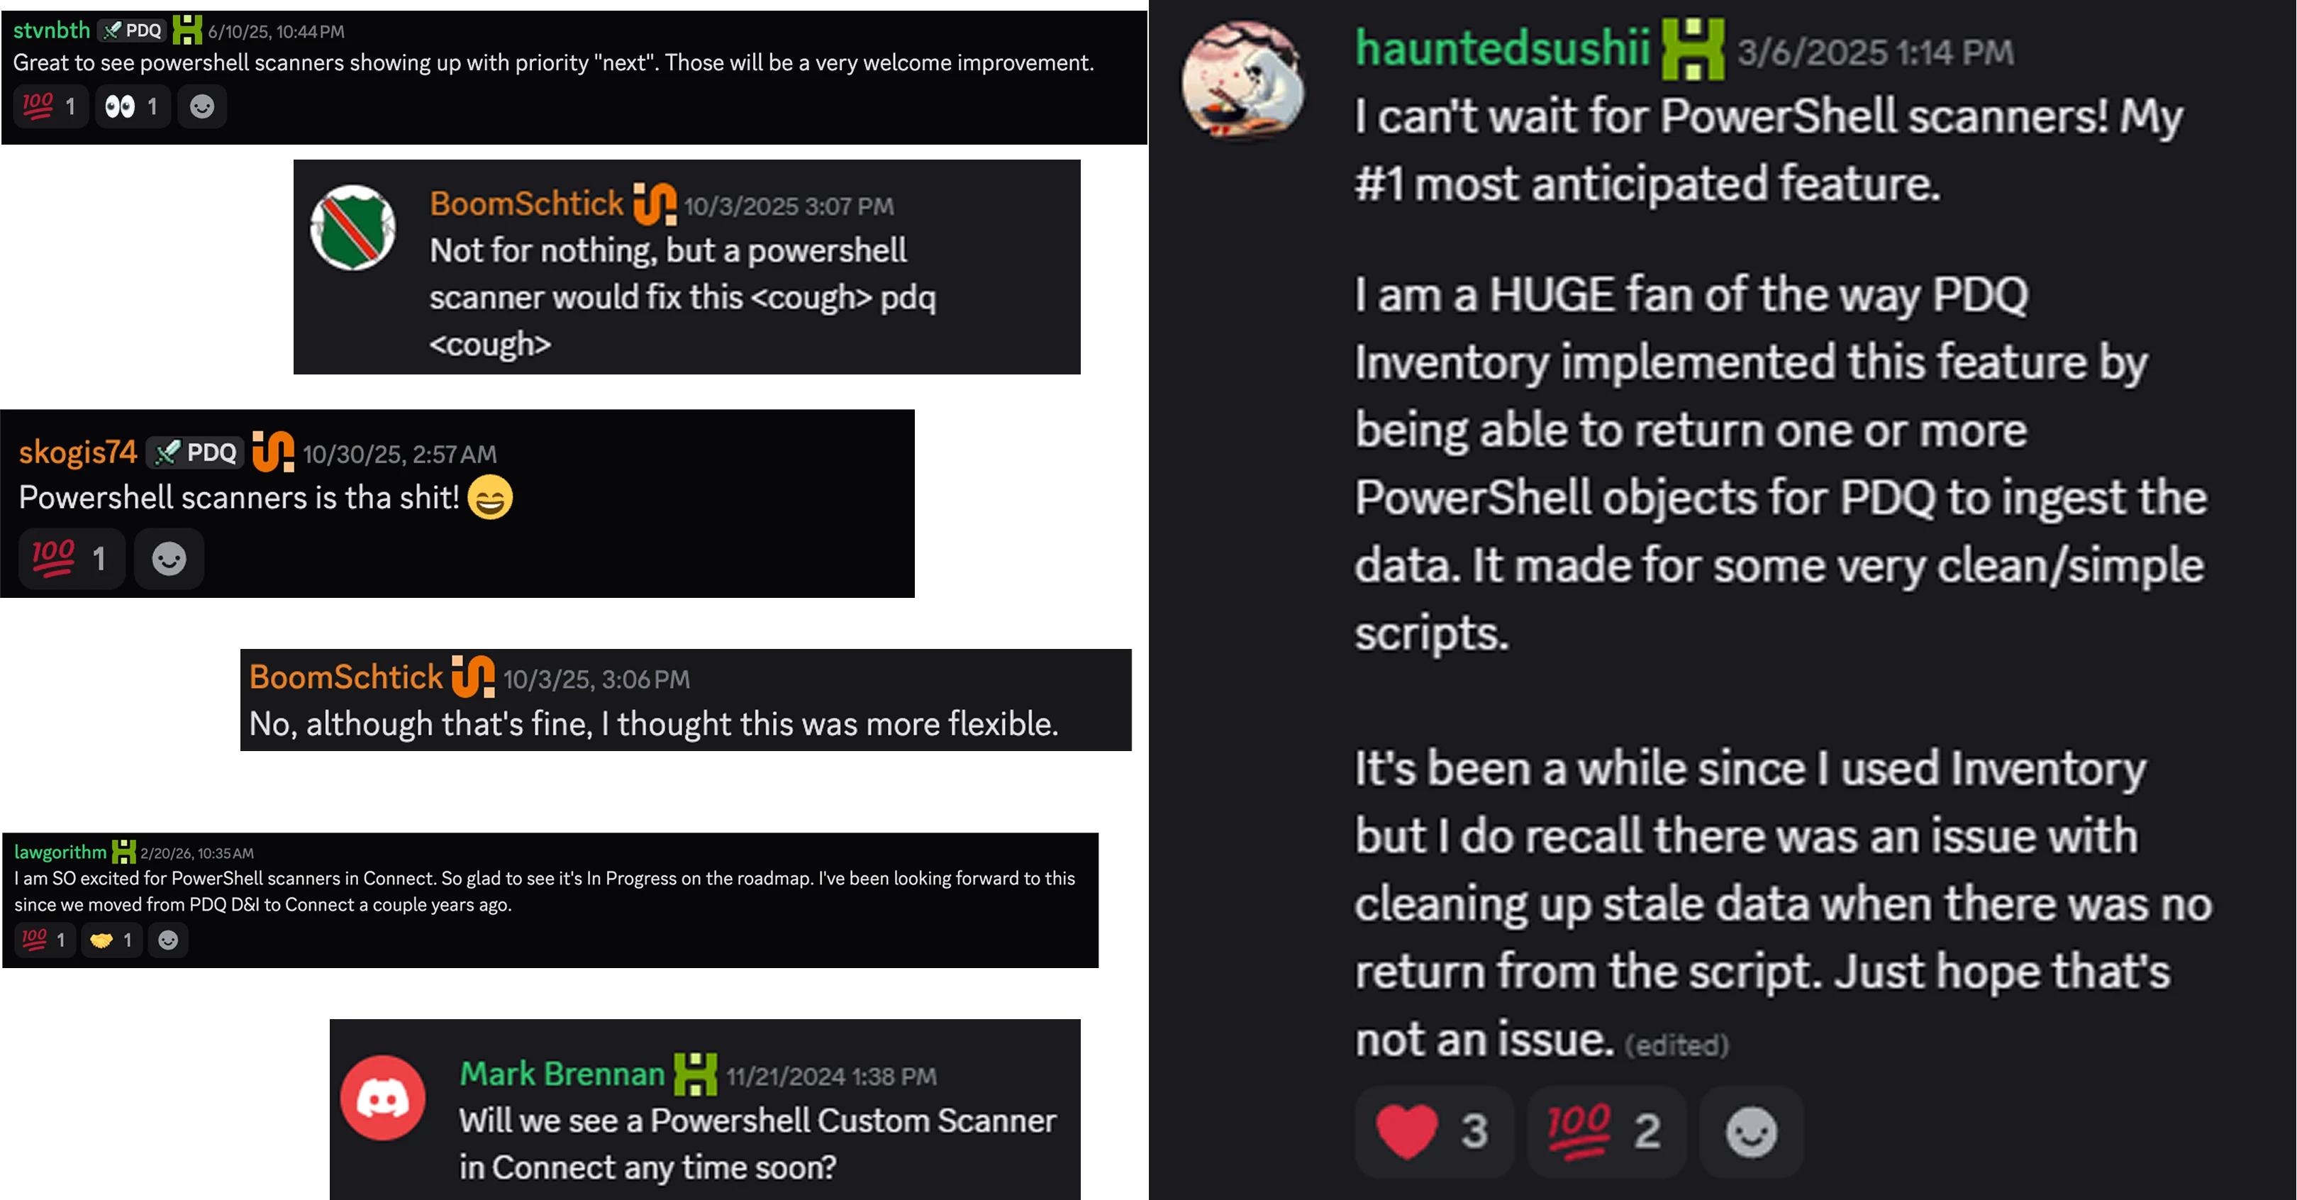Open Mark Brennan's profile from username

click(x=562, y=1074)
